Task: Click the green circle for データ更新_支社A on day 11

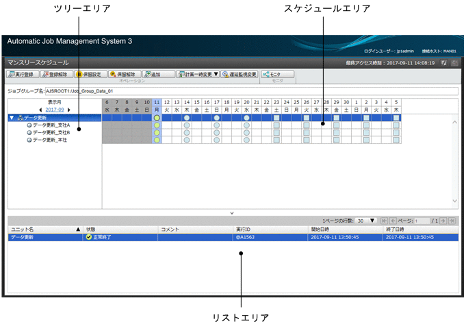Action: click(157, 125)
